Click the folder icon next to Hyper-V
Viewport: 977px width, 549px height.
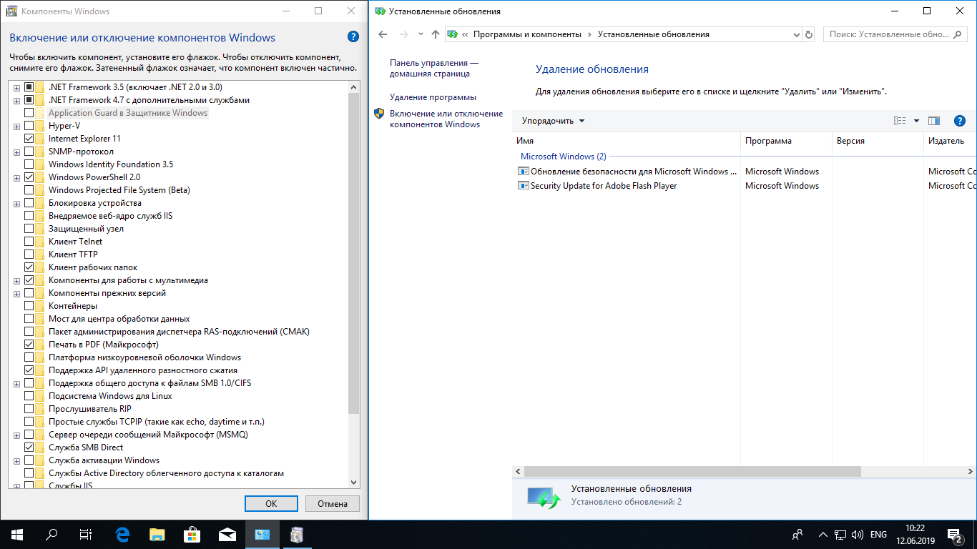[41, 126]
